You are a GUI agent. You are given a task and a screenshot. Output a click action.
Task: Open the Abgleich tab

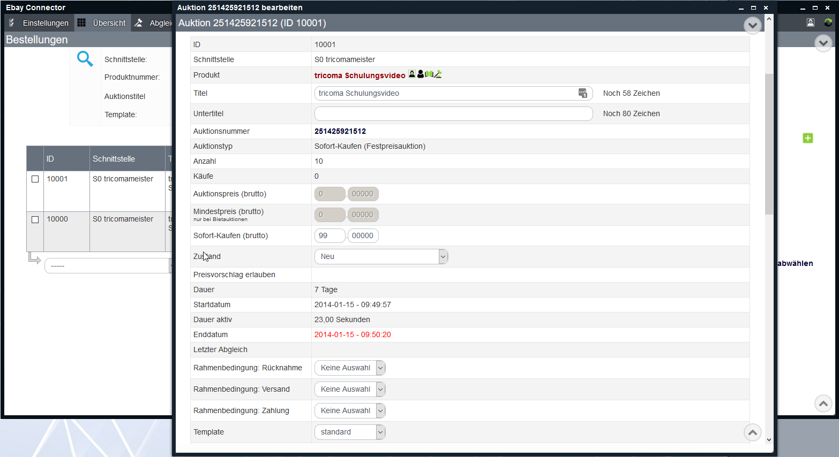153,22
